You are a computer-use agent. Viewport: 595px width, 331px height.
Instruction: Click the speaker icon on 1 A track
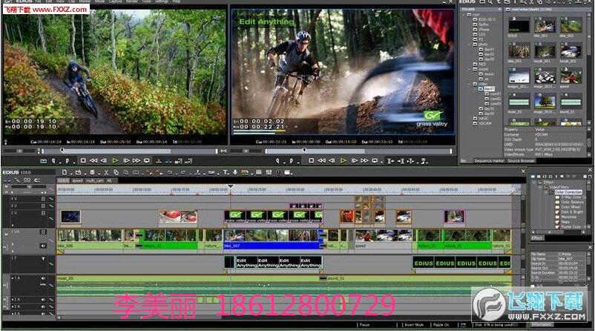[42, 278]
